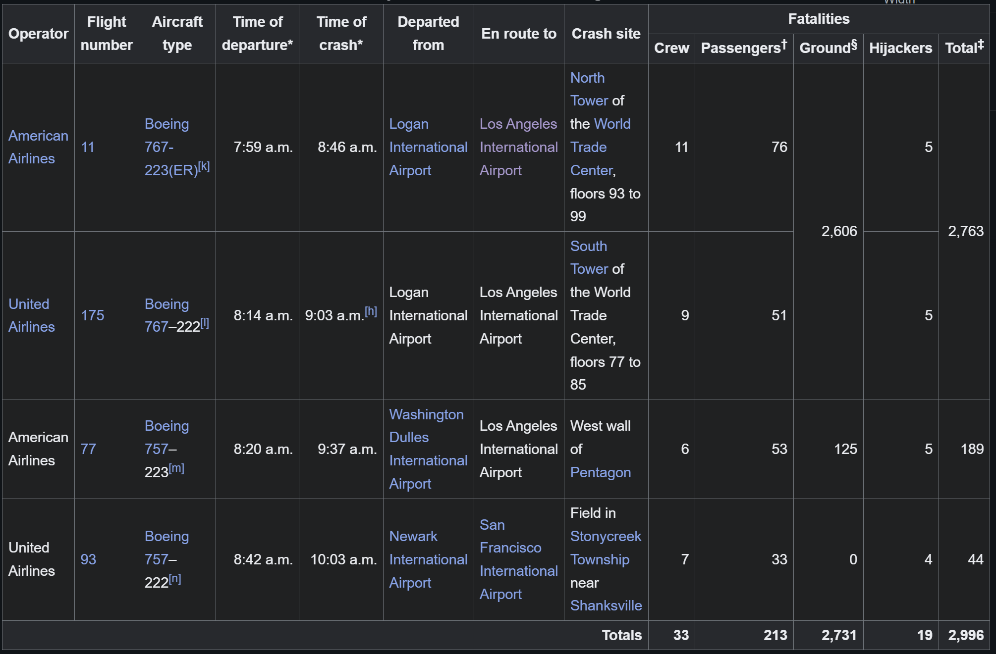Follow the North Tower link

coord(590,89)
